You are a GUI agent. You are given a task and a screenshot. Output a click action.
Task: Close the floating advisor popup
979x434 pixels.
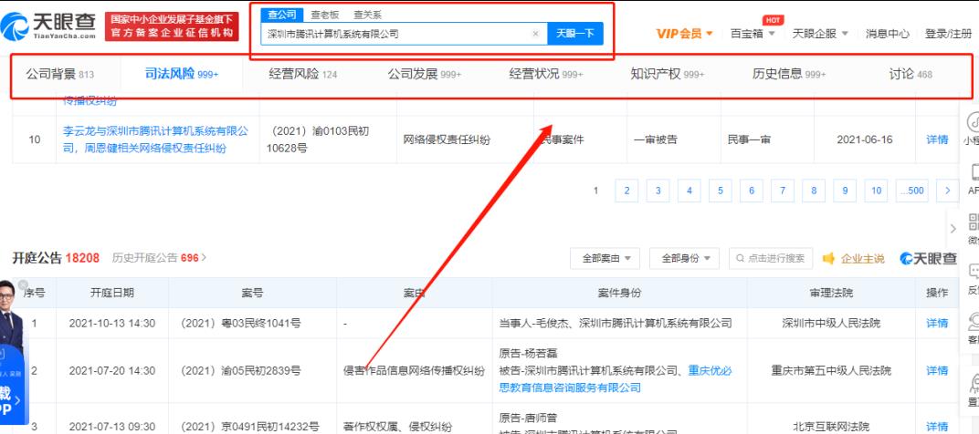pos(23,285)
